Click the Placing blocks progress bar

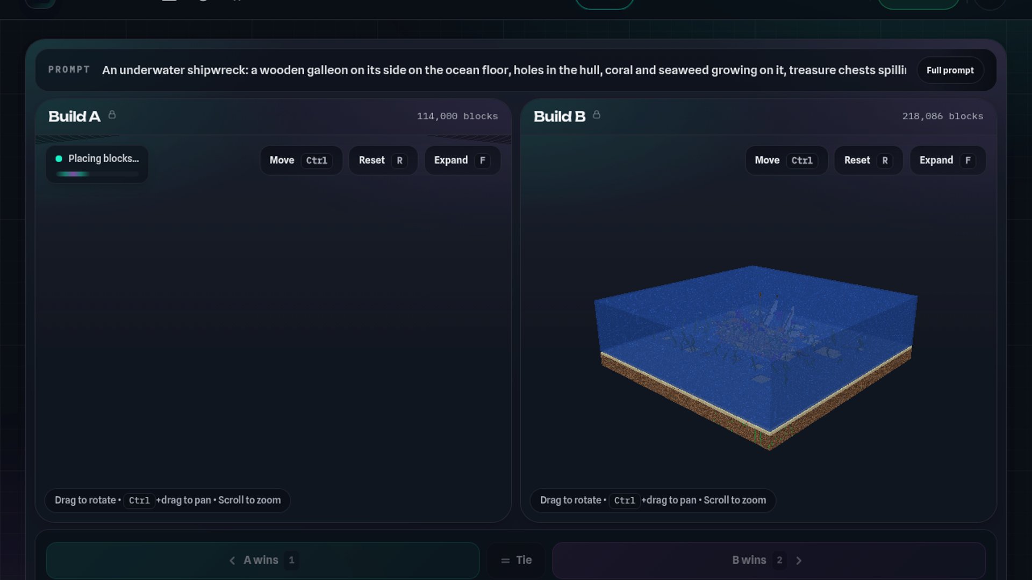(x=97, y=174)
